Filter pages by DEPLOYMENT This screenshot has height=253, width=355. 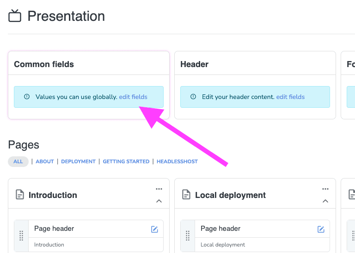78,161
